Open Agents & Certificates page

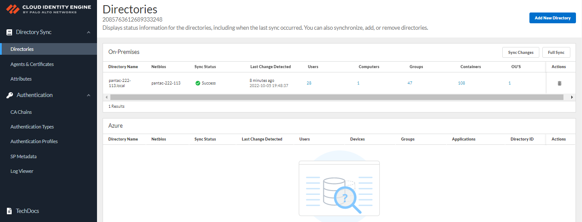pyautogui.click(x=32, y=64)
